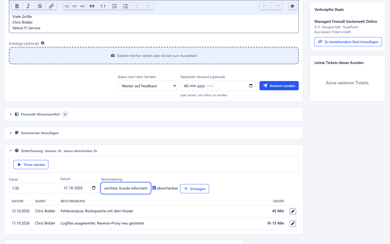Increase indent of list item

(x=148, y=6)
